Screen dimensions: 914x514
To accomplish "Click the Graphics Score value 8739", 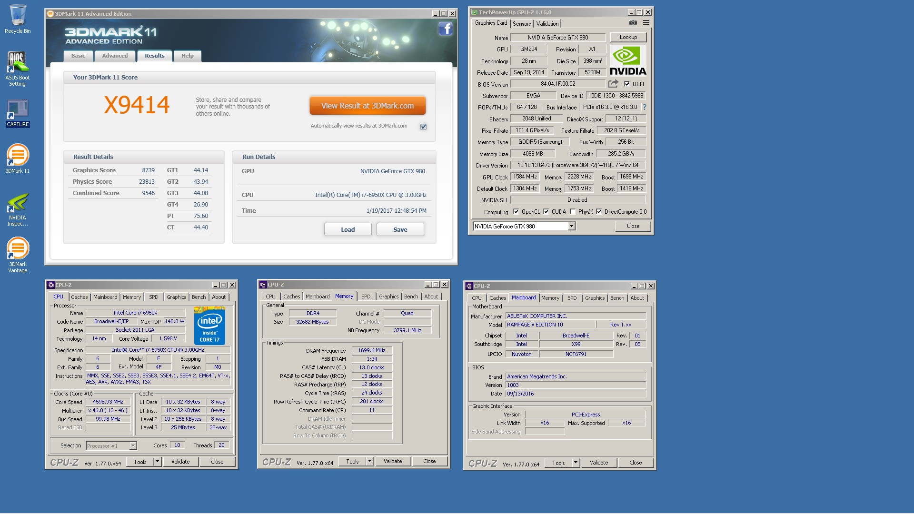I will [x=148, y=170].
